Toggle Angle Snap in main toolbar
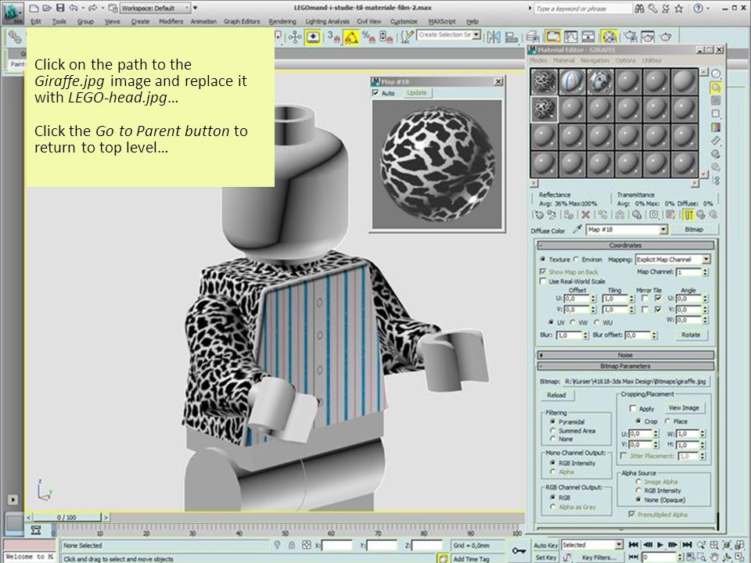 (x=351, y=37)
